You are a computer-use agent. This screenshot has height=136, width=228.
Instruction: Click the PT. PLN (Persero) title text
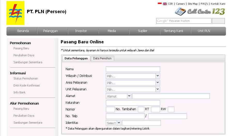pos(46,12)
